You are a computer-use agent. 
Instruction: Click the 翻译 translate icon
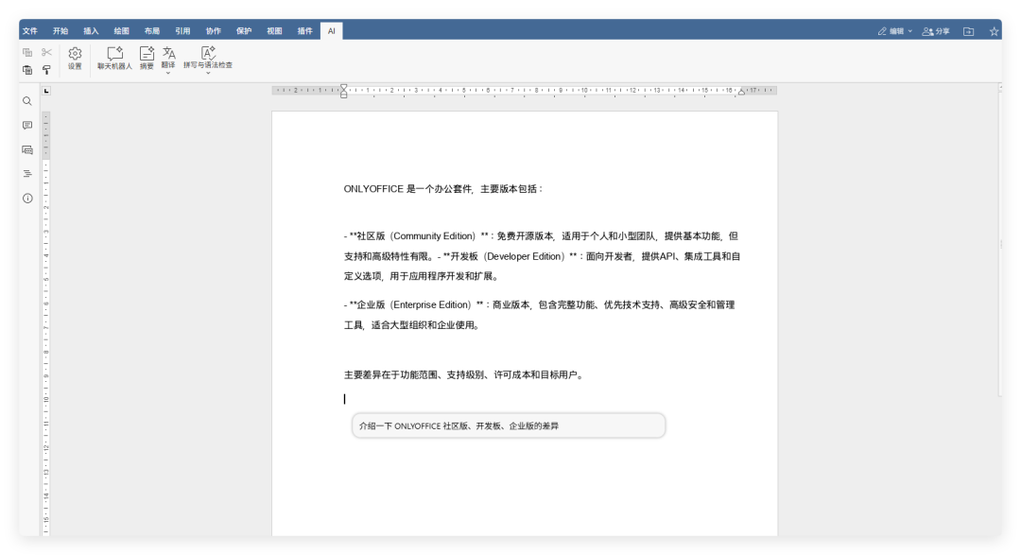tap(168, 53)
